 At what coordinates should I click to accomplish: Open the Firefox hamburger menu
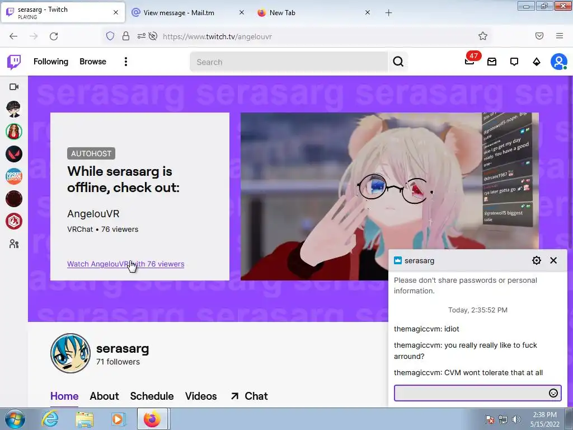click(x=560, y=36)
